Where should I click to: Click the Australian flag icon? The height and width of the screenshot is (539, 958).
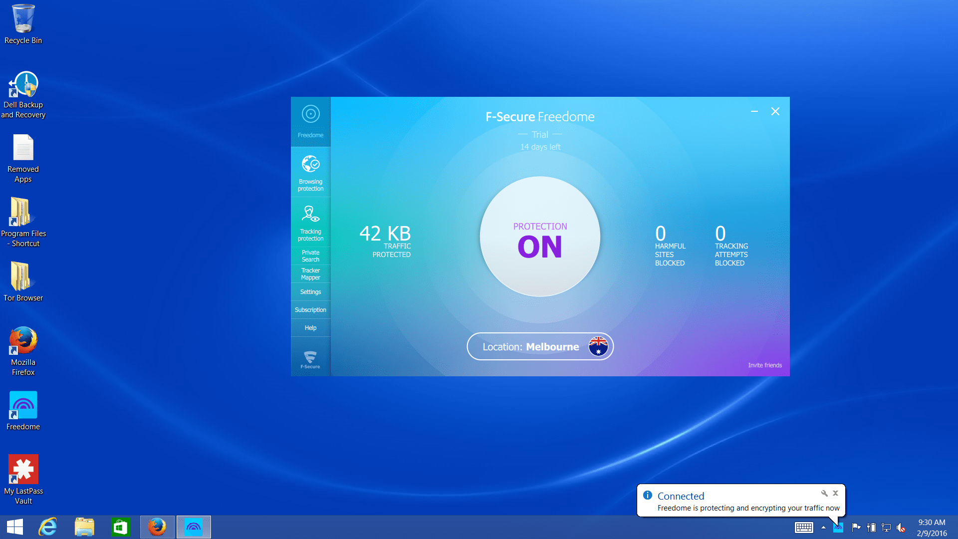pos(598,346)
